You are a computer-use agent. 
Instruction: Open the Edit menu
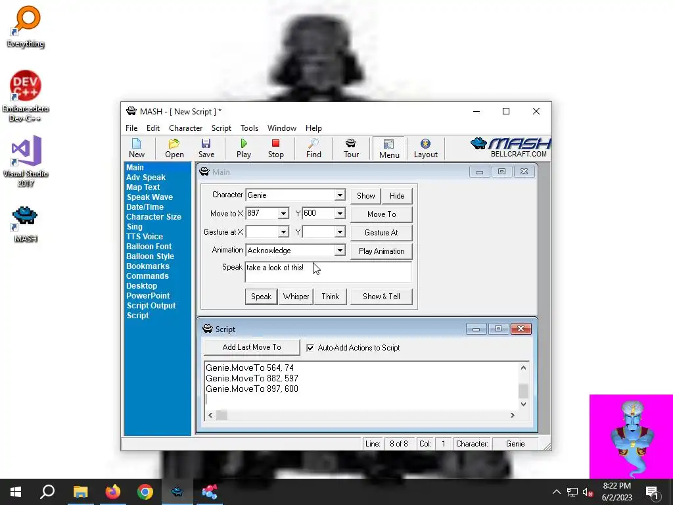click(x=152, y=128)
